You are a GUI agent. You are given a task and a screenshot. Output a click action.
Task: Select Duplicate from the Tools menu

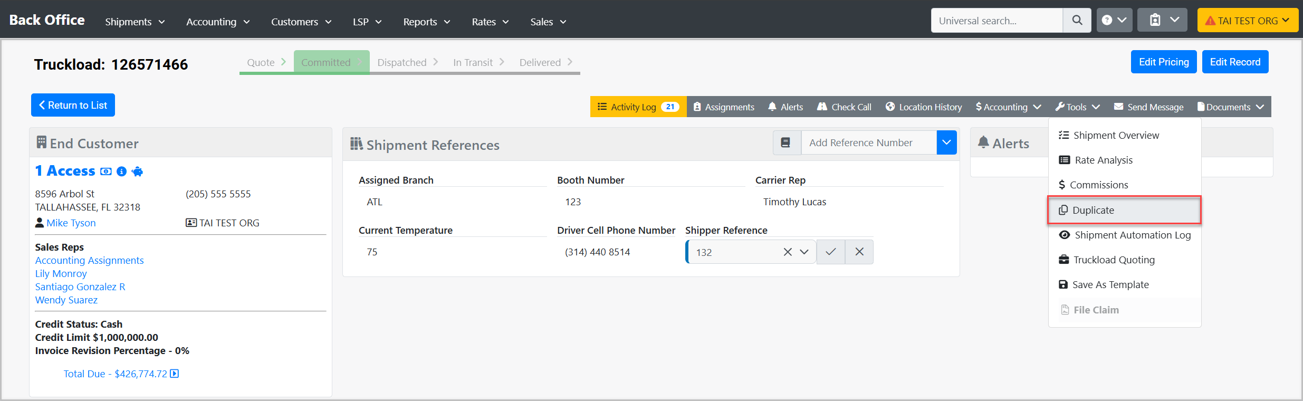tap(1093, 210)
